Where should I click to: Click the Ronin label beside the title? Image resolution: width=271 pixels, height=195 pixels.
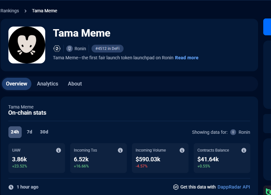point(80,49)
